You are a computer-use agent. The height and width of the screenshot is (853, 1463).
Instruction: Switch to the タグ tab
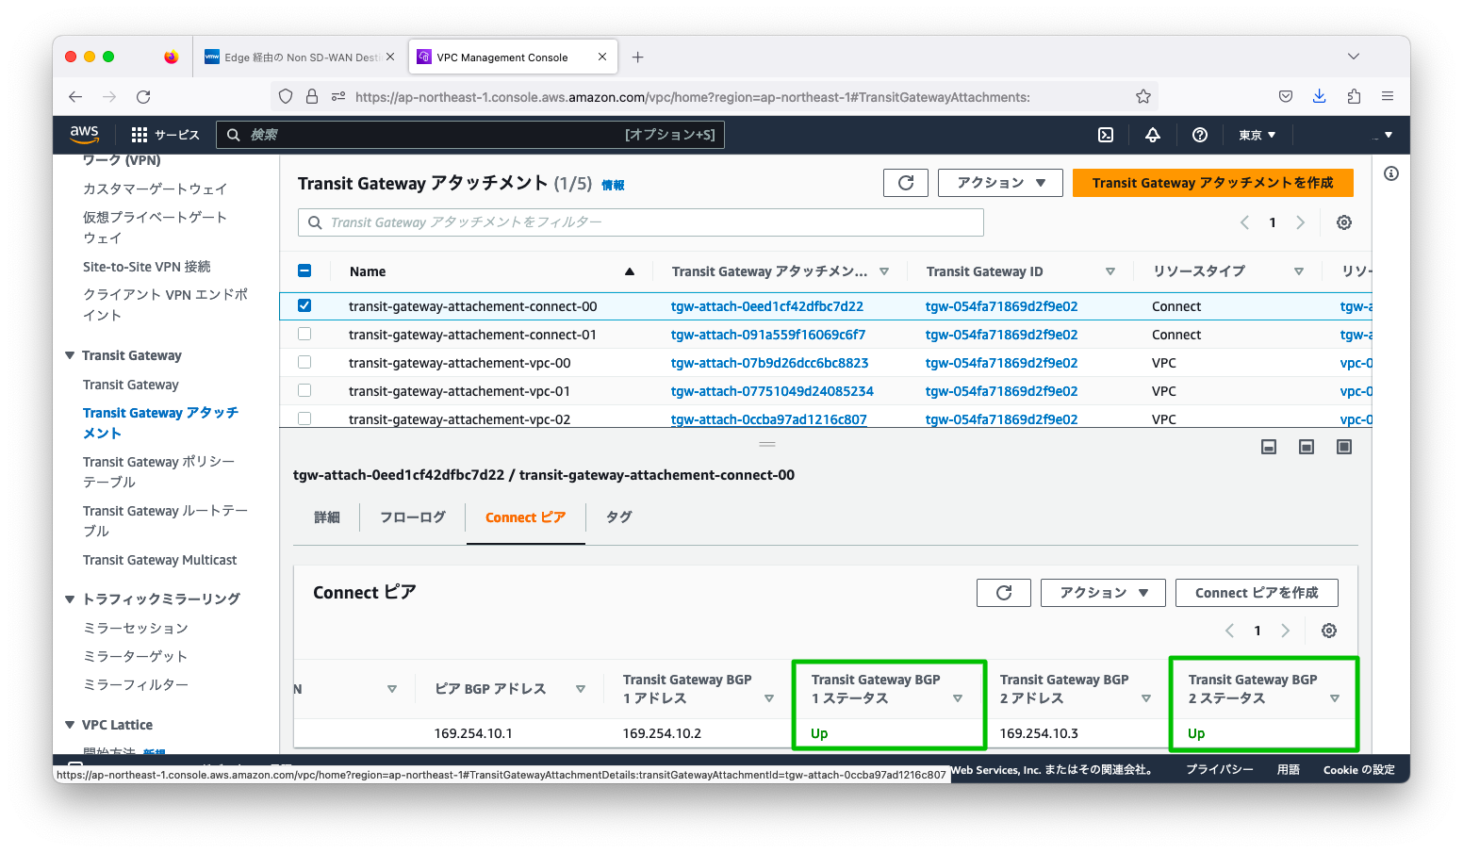click(x=618, y=517)
